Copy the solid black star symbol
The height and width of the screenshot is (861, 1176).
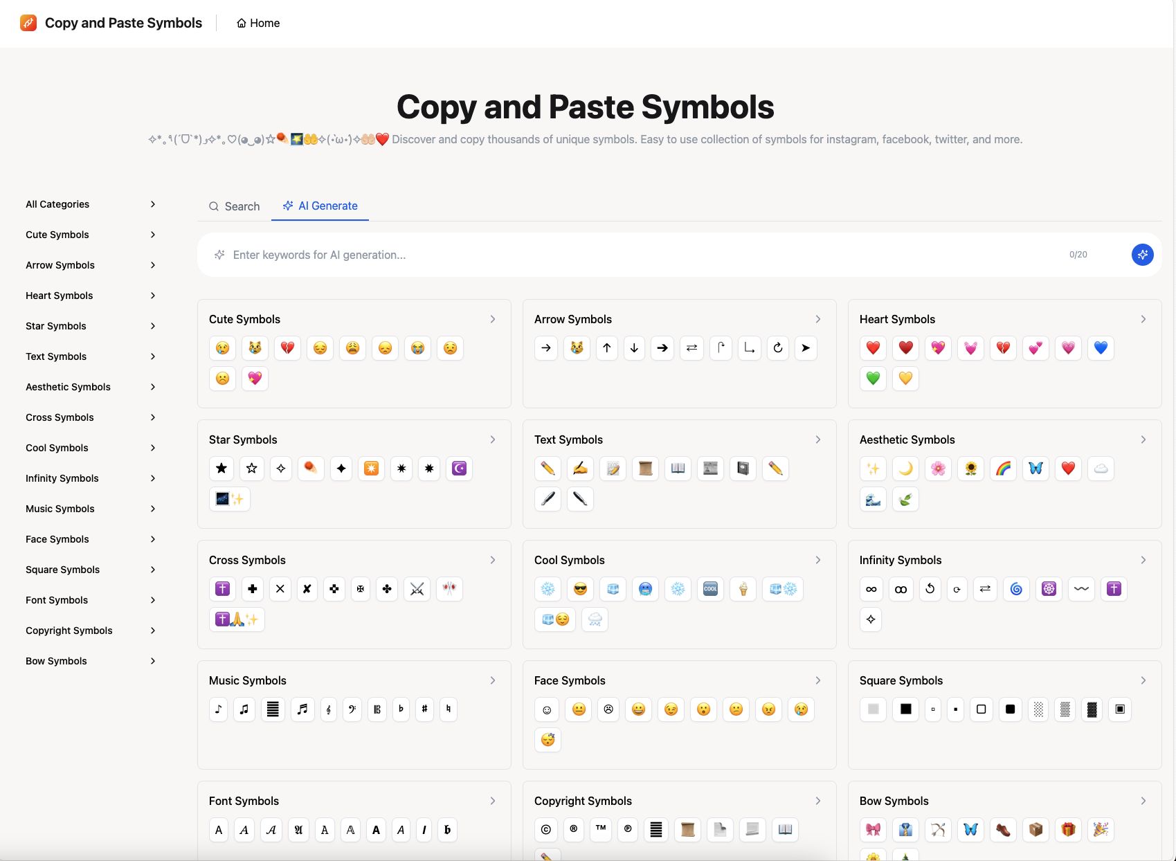point(221,469)
